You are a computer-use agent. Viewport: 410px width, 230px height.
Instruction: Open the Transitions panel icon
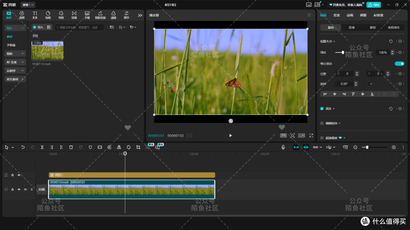[74, 15]
